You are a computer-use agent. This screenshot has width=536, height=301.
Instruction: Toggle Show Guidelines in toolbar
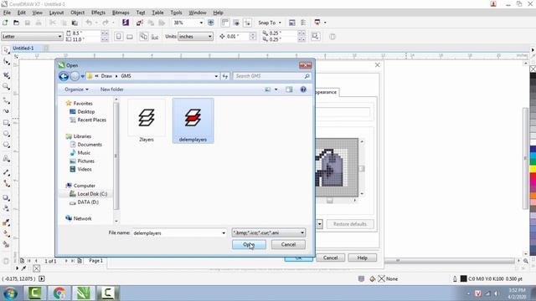pos(247,23)
